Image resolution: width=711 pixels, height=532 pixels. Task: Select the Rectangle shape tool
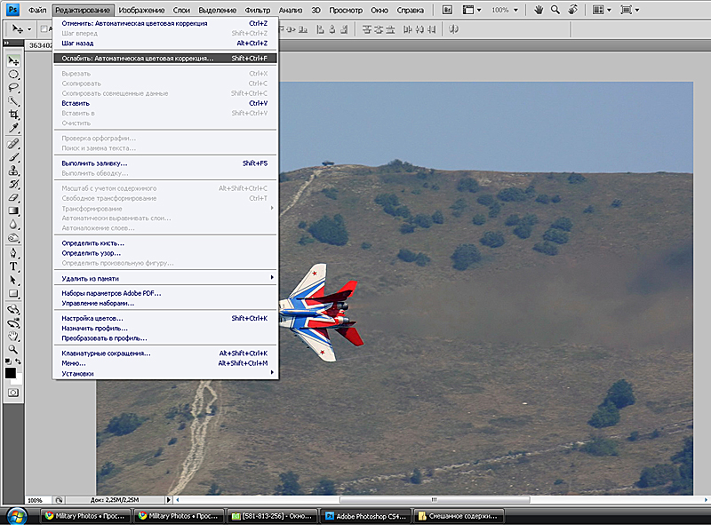[13, 294]
